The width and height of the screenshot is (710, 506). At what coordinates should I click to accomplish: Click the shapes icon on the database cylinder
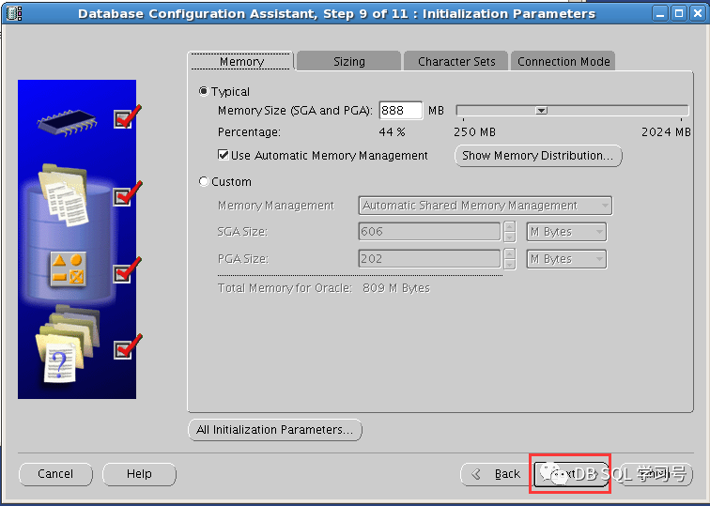point(68,269)
